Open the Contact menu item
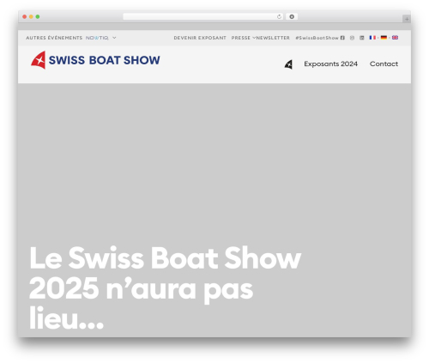Screen dimensions: 429x363 click(384, 64)
